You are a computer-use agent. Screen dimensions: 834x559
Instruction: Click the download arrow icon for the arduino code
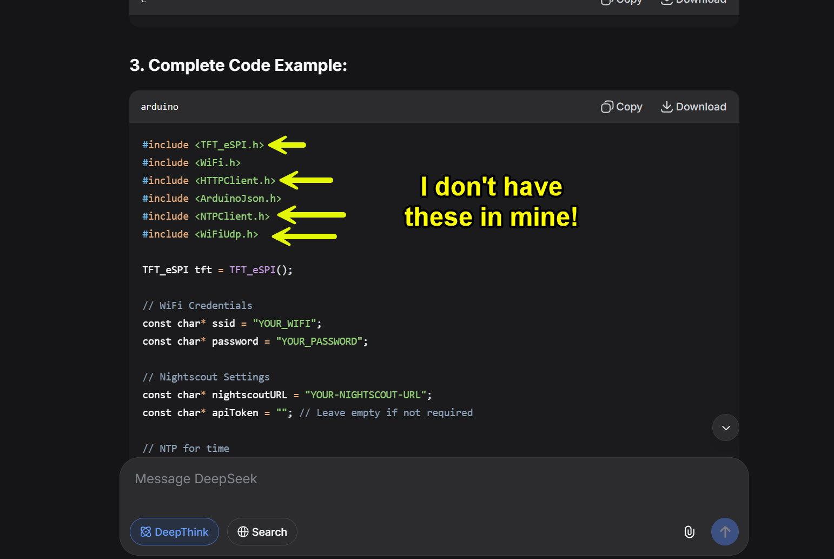(666, 107)
